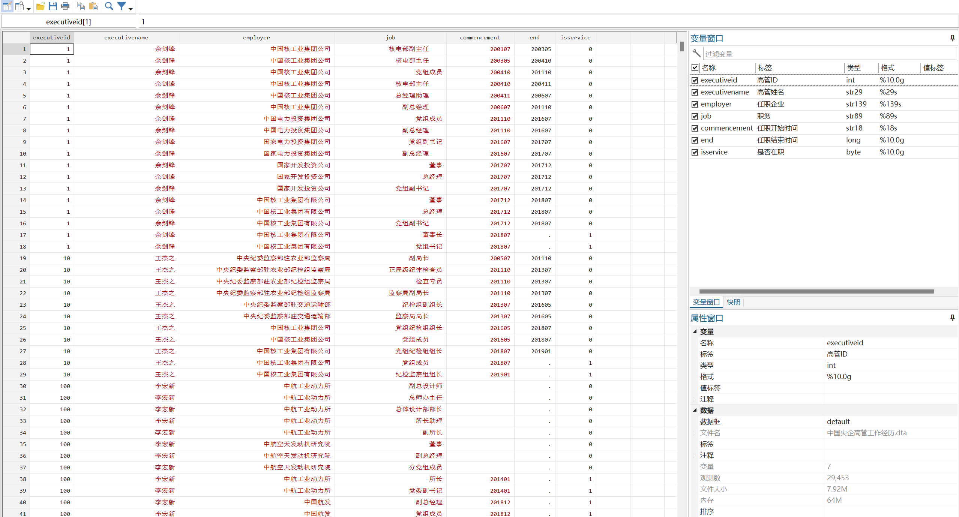Screen dimensions: 959x517
Task: Click the Find magnifier icon
Action: (x=109, y=6)
